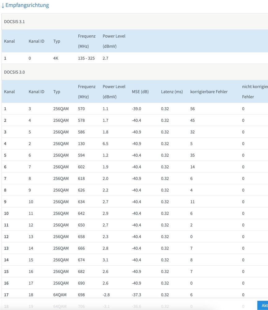This screenshot has height=310, width=268.
Task: Click the 135 - 325 frequency cell
Action: point(86,58)
